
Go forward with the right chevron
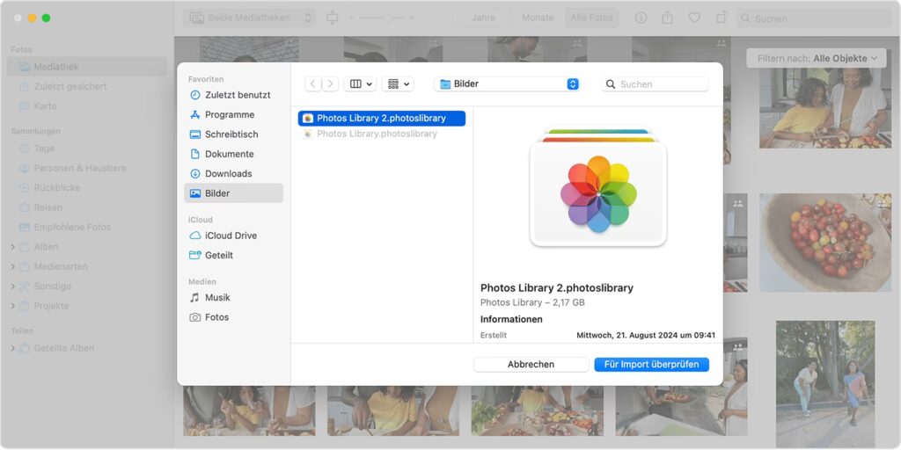pyautogui.click(x=330, y=84)
